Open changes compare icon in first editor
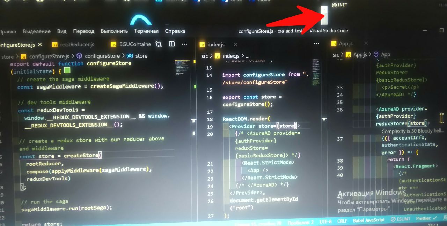 coord(159,44)
